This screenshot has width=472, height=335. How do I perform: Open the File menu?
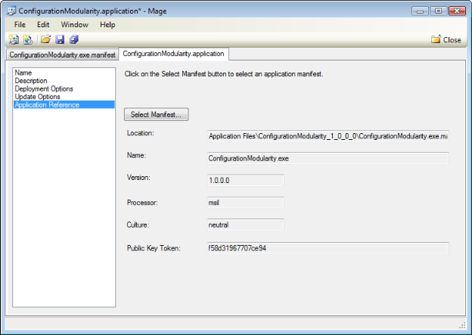click(20, 25)
